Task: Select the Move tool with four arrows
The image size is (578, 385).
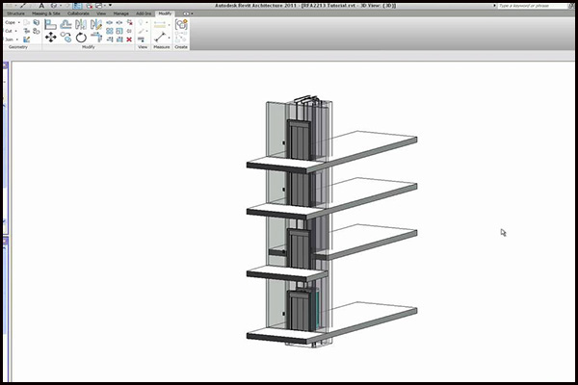Action: [x=50, y=37]
